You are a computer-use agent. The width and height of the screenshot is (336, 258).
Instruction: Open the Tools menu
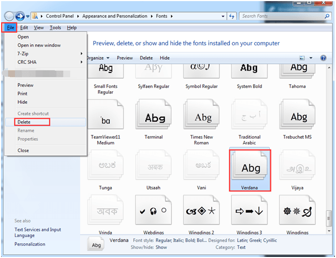pos(55,28)
